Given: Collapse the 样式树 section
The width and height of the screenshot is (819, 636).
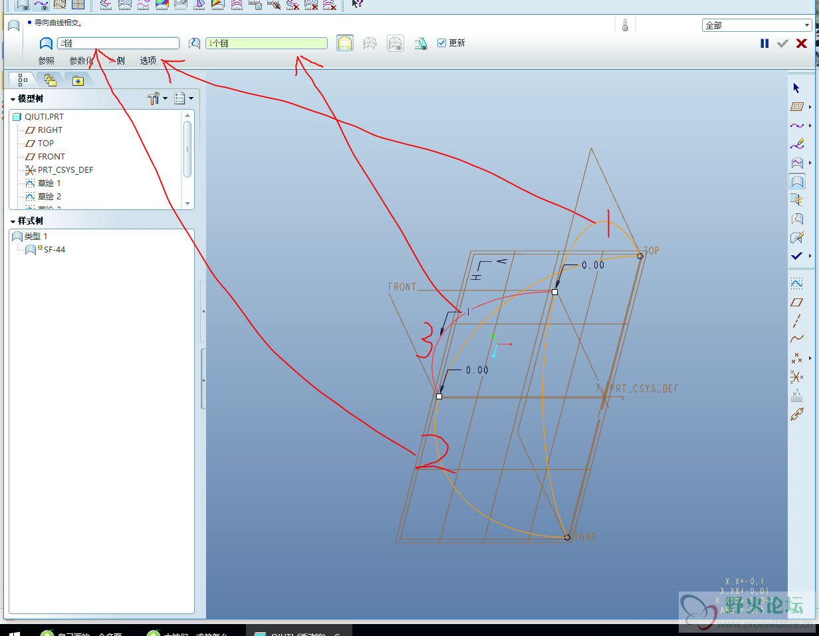Looking at the screenshot, I should coord(13,221).
